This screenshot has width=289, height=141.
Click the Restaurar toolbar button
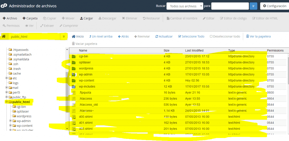pyautogui.click(x=151, y=18)
